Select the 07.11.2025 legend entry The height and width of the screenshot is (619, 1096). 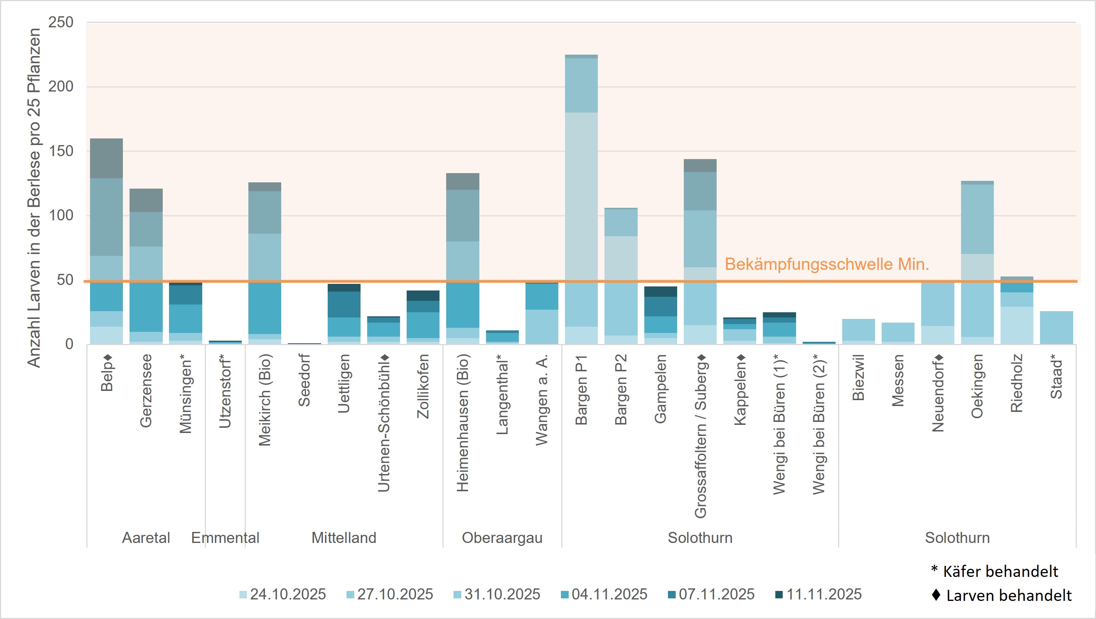[x=717, y=594]
